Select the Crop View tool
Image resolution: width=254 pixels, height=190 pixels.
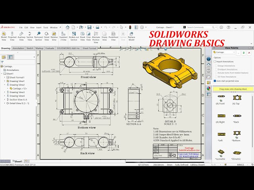coord(89,36)
